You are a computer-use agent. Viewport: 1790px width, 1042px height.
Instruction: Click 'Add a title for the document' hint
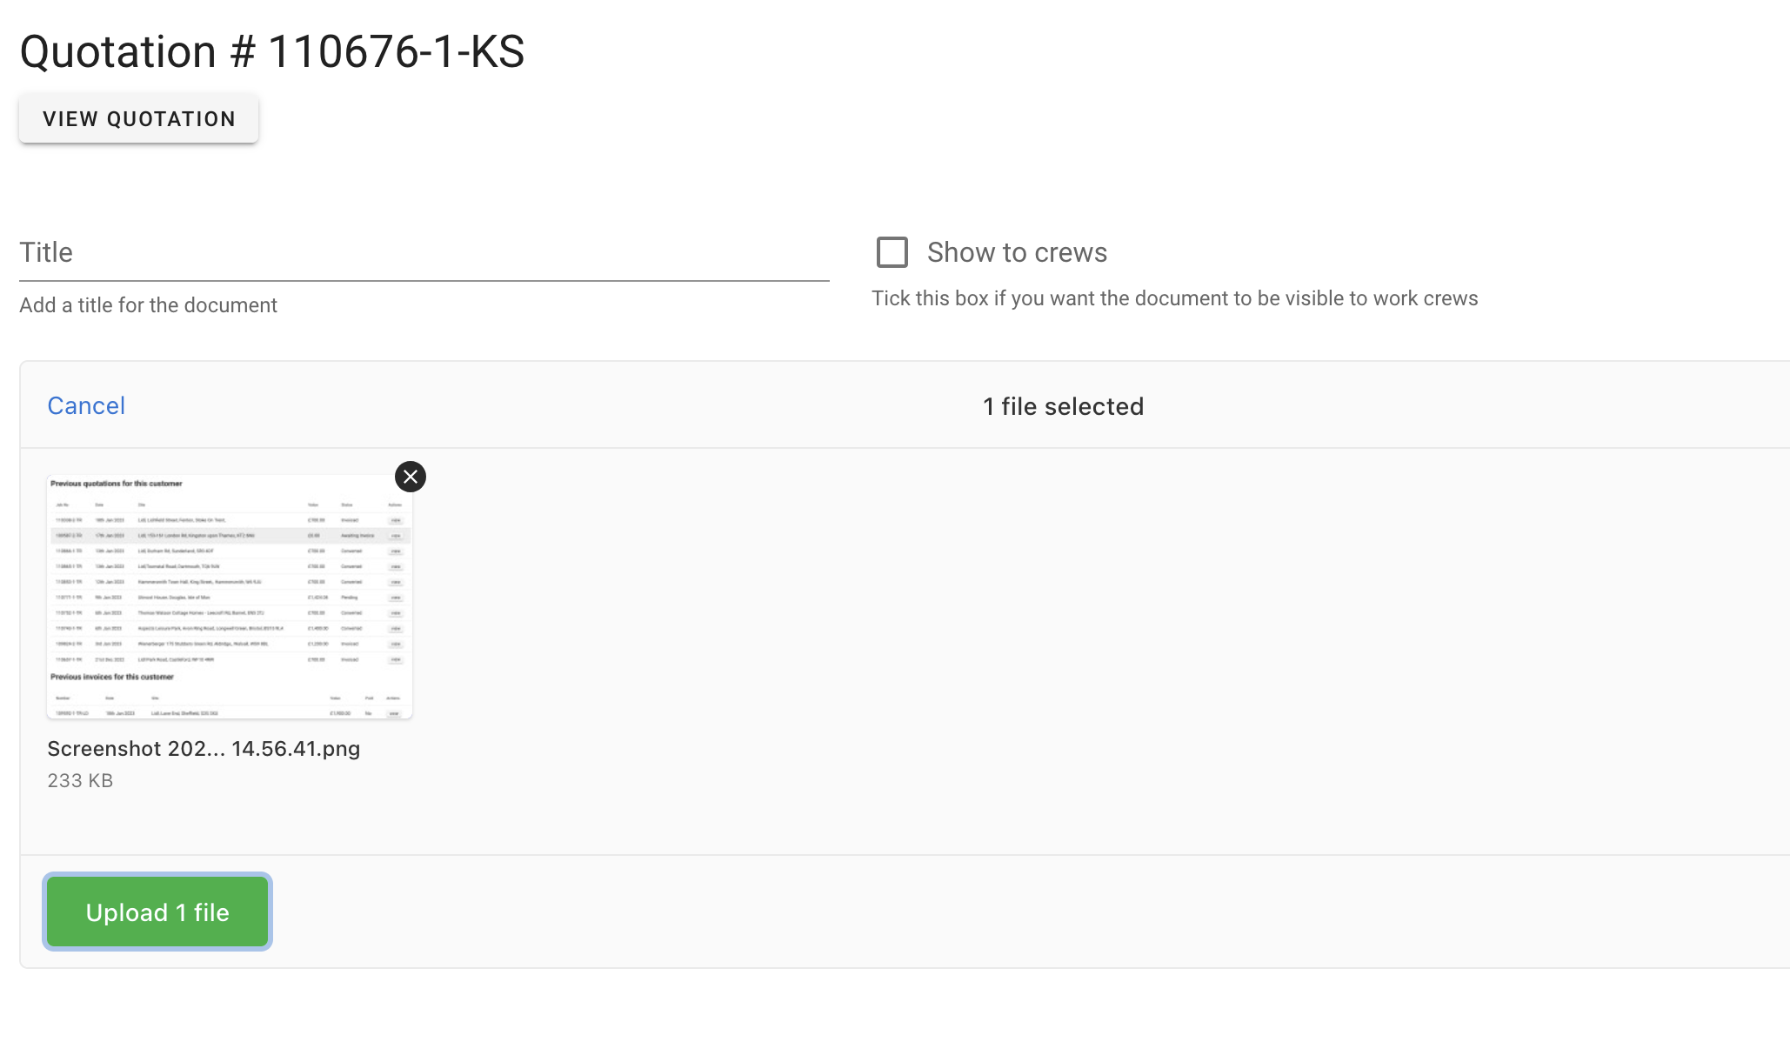click(149, 305)
